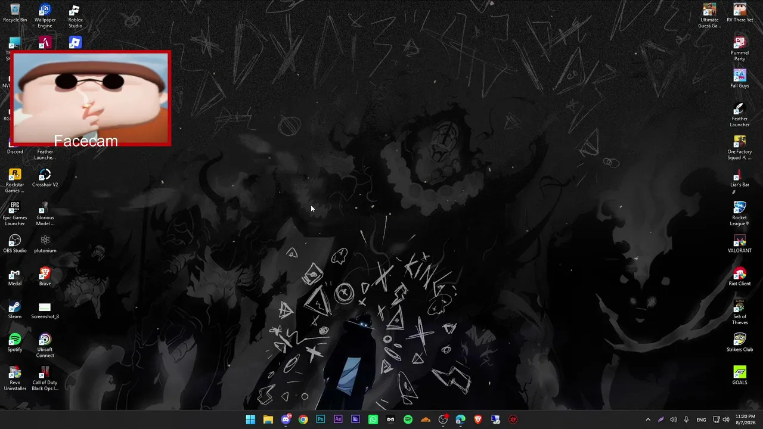Select the Ubisoft Connect desktop shortcut
This screenshot has height=429, width=763.
coord(45,346)
